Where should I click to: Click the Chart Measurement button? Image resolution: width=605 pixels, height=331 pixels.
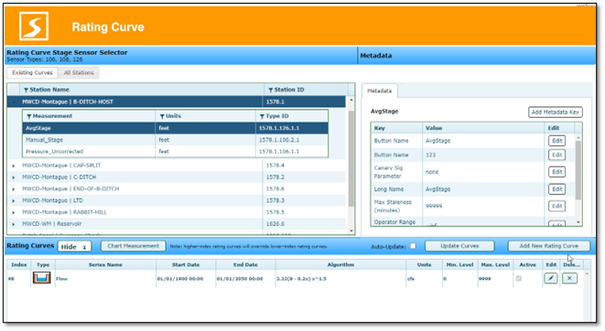[x=133, y=246]
